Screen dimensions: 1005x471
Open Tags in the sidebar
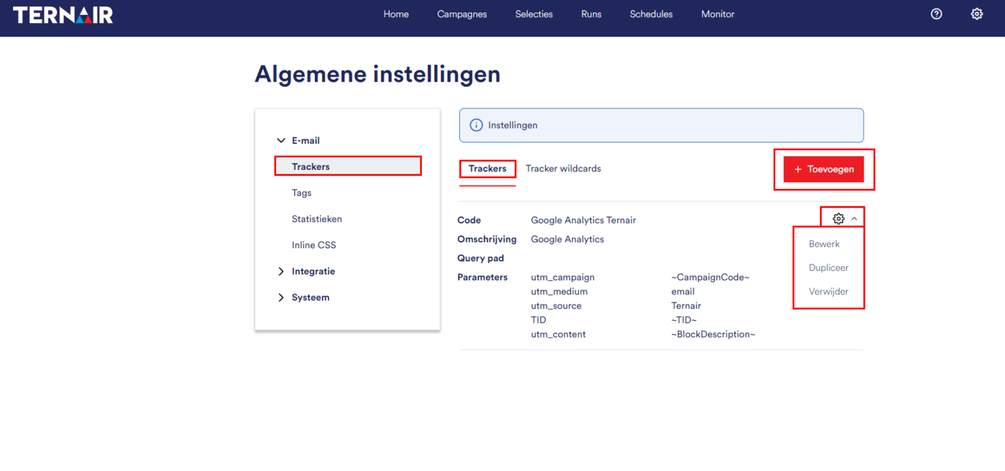pos(302,193)
